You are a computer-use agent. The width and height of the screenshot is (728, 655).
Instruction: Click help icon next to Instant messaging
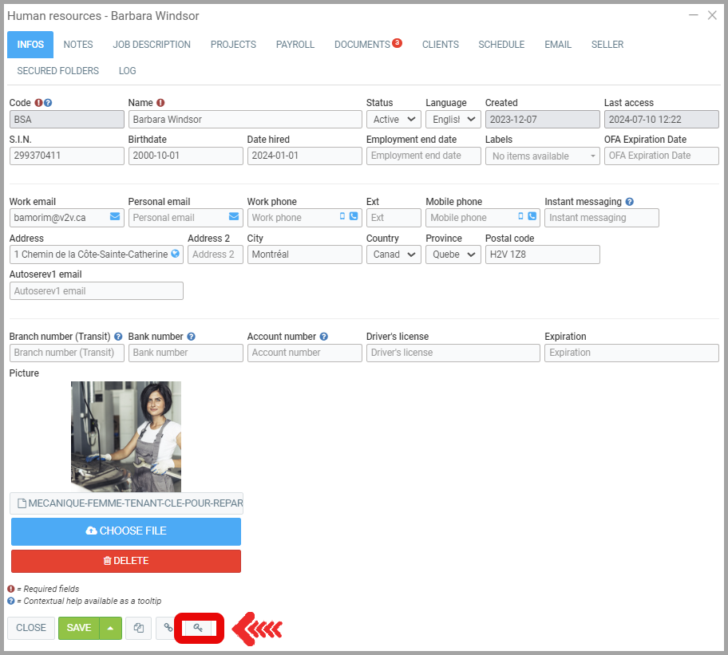pos(630,202)
